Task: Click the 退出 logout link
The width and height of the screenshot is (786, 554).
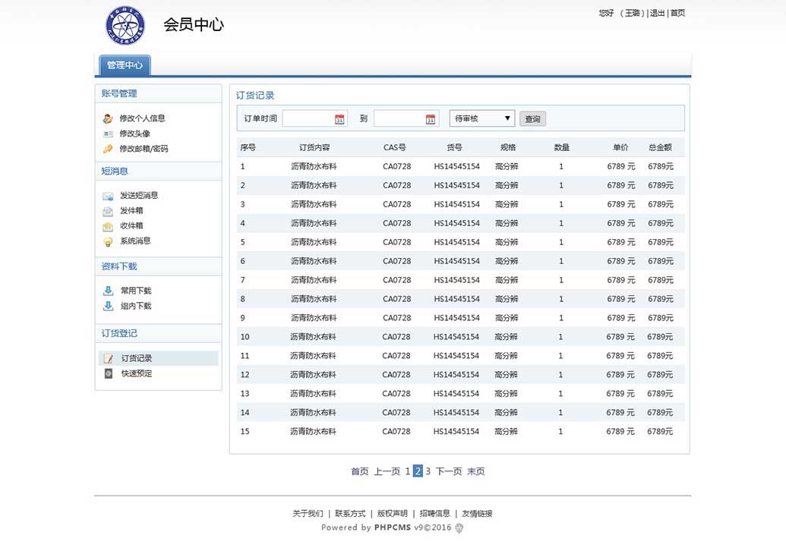Action: click(x=657, y=13)
